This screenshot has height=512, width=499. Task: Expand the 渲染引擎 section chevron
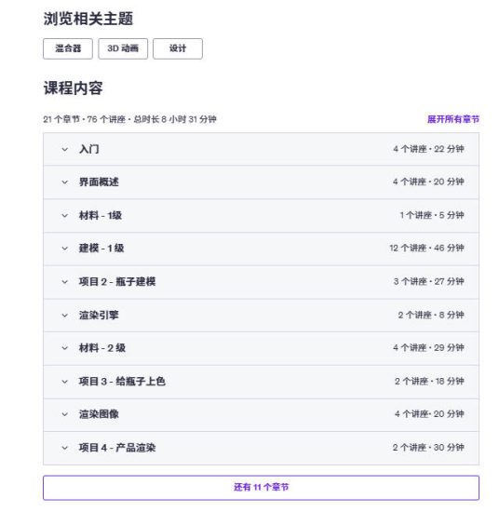pyautogui.click(x=64, y=316)
